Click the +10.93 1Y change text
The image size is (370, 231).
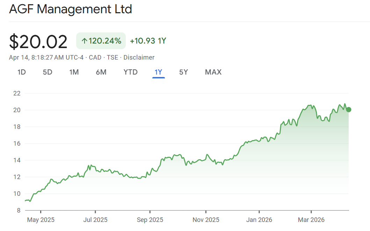(x=148, y=41)
